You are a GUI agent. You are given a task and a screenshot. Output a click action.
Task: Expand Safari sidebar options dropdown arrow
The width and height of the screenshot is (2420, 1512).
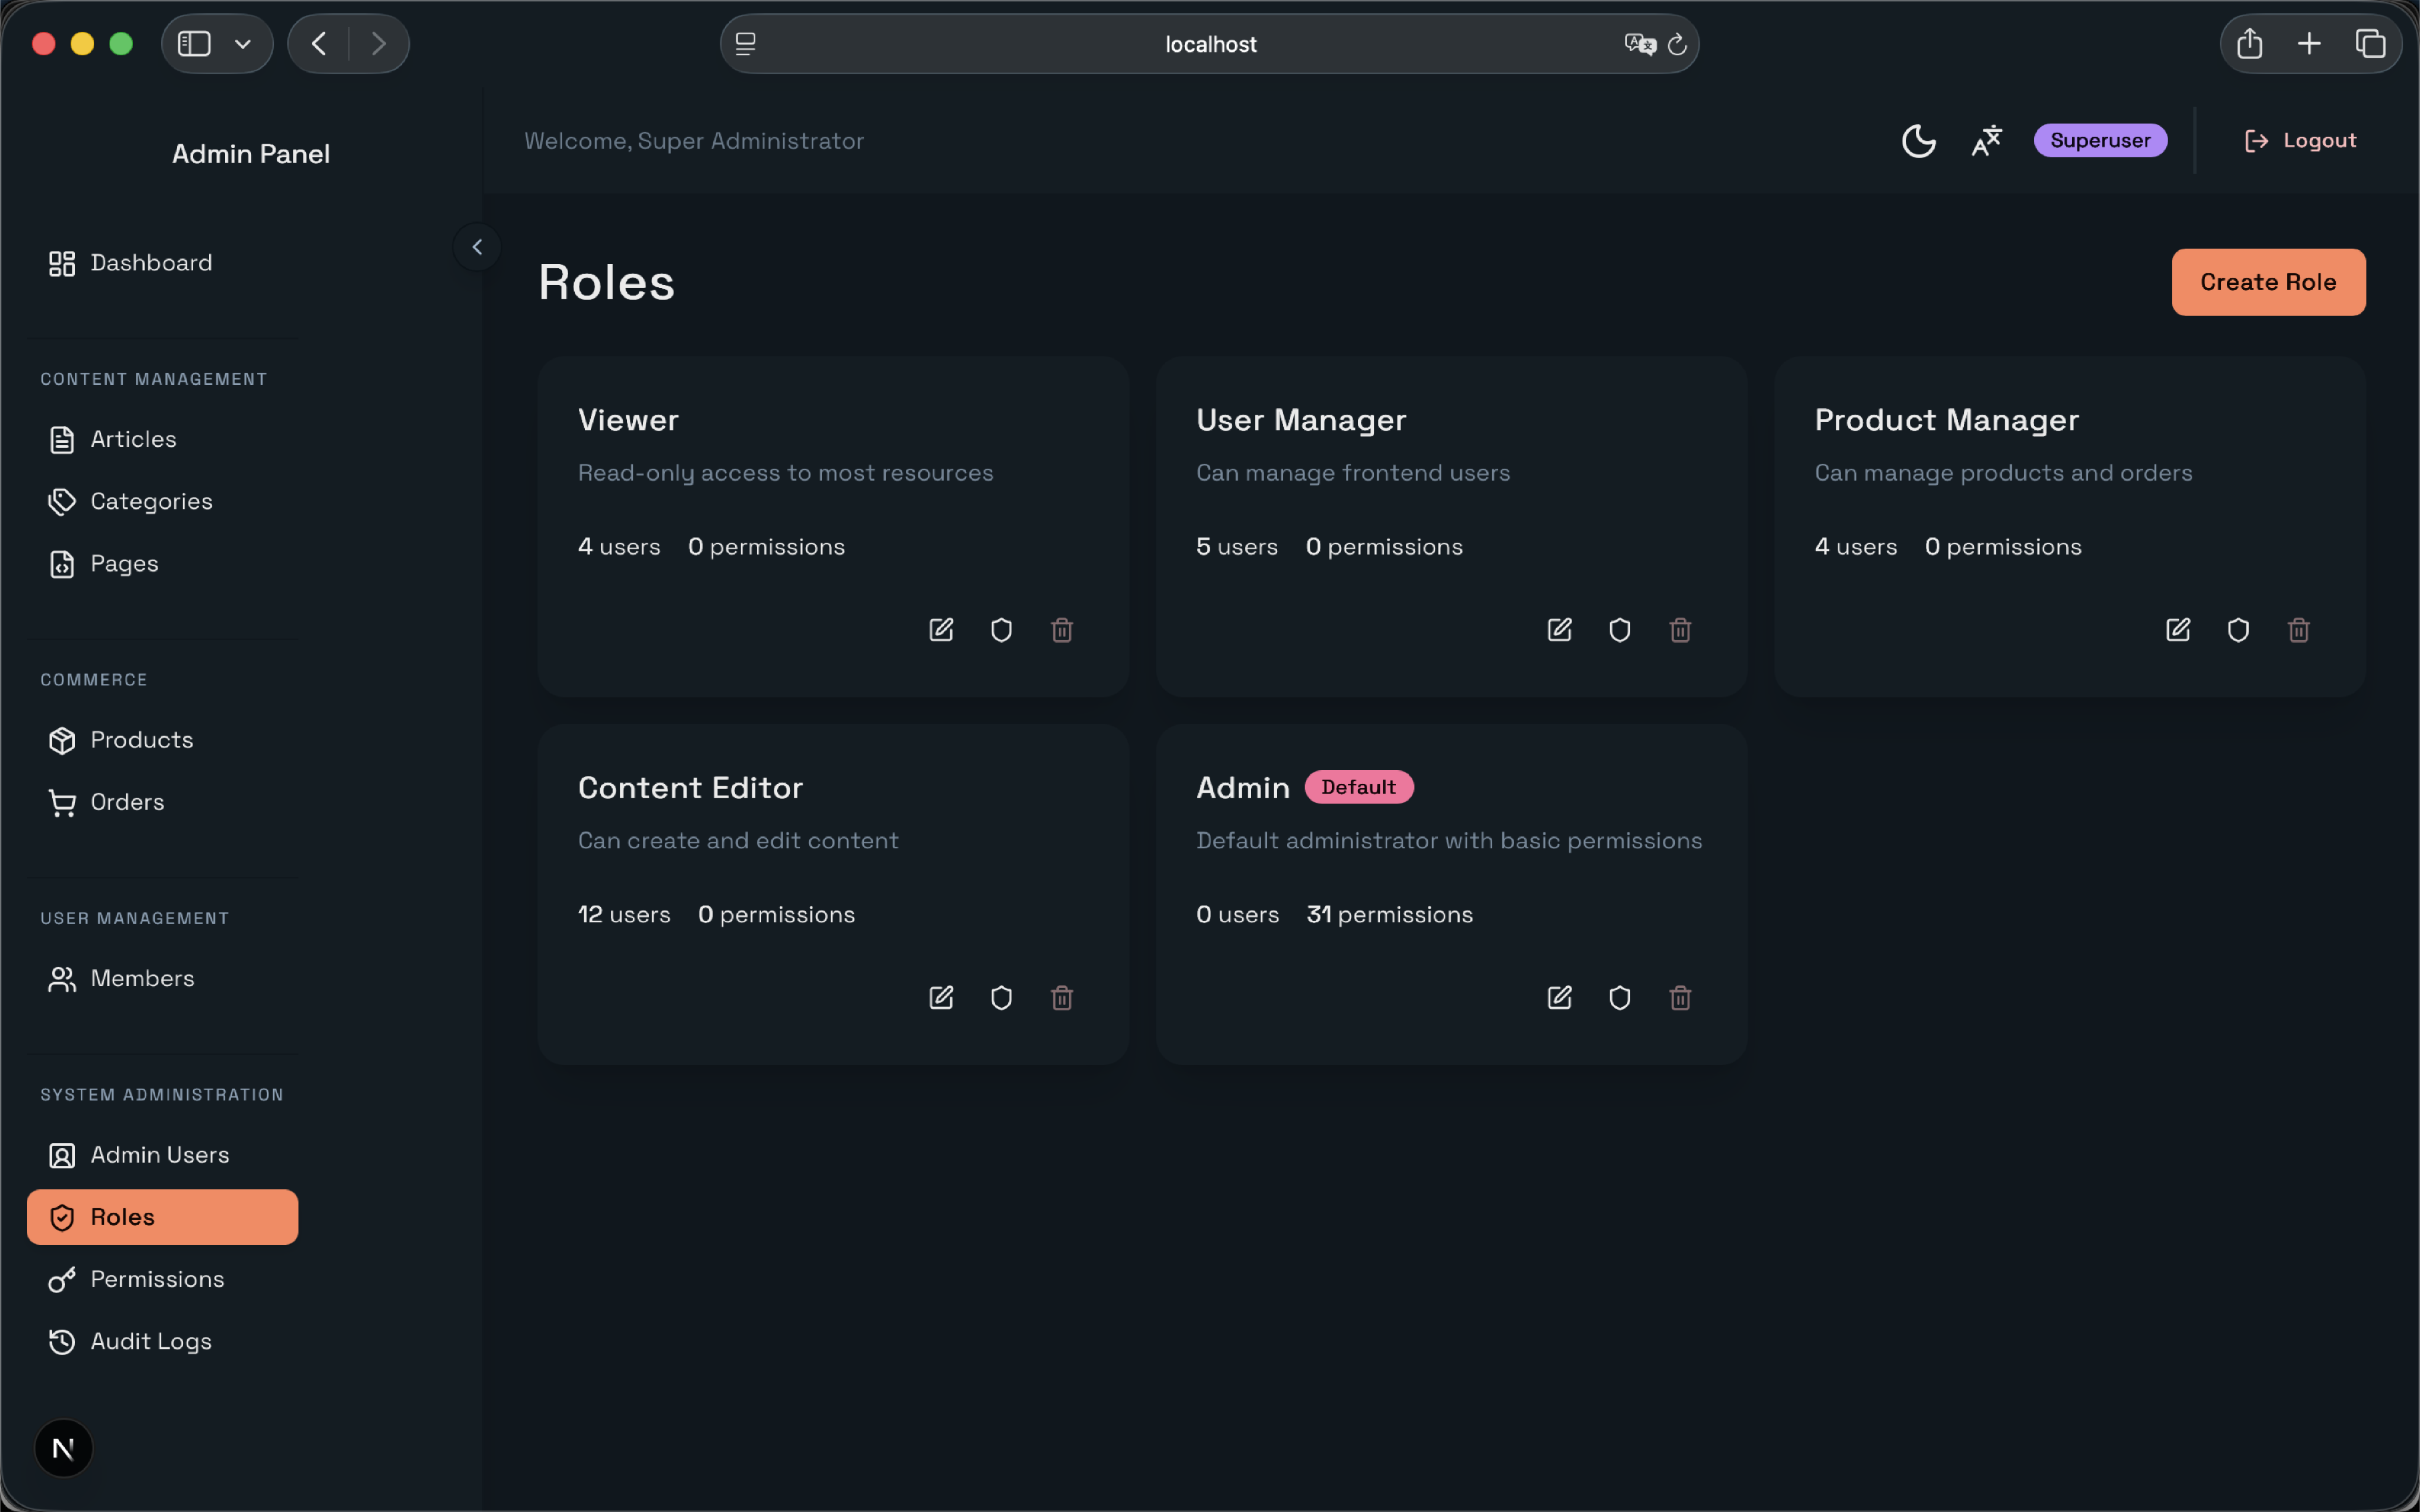[243, 44]
